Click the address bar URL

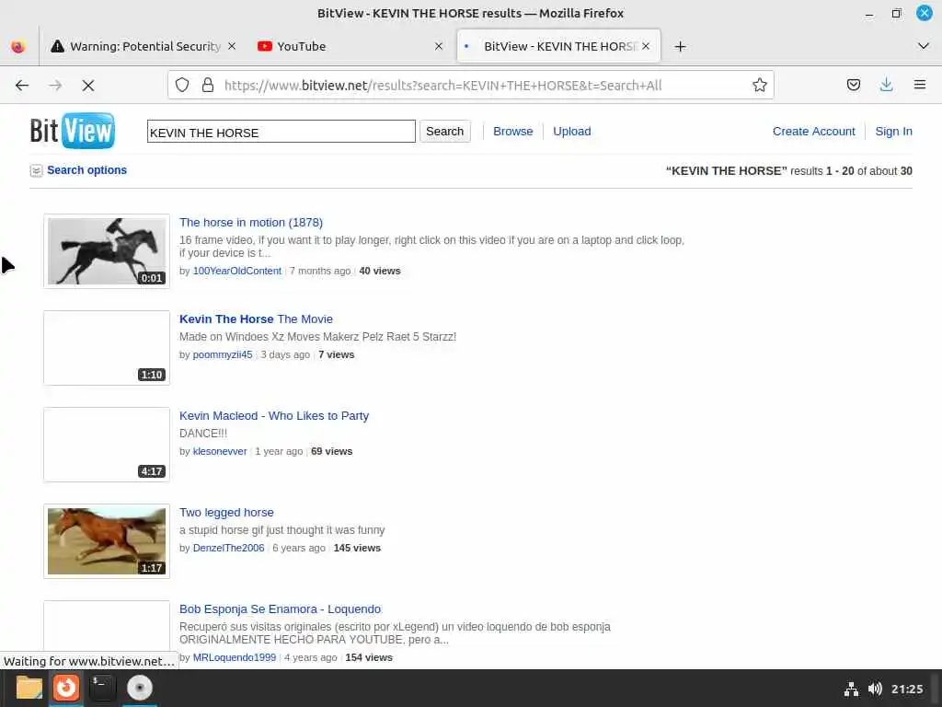[442, 86]
